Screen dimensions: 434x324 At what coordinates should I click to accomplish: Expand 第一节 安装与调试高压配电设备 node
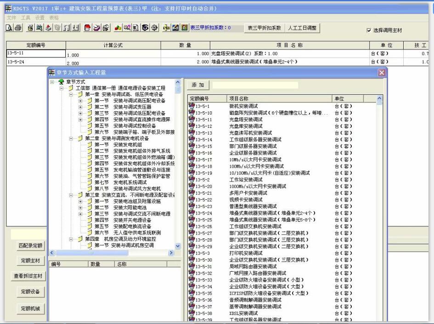point(81,101)
